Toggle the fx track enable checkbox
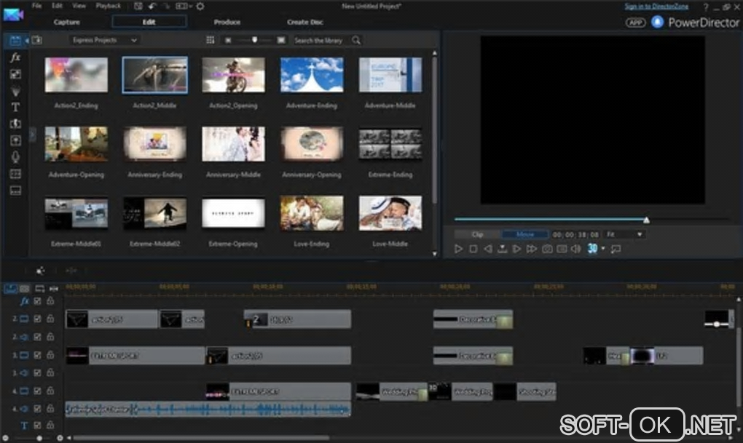Viewport: 743px width, 443px height. point(37,301)
